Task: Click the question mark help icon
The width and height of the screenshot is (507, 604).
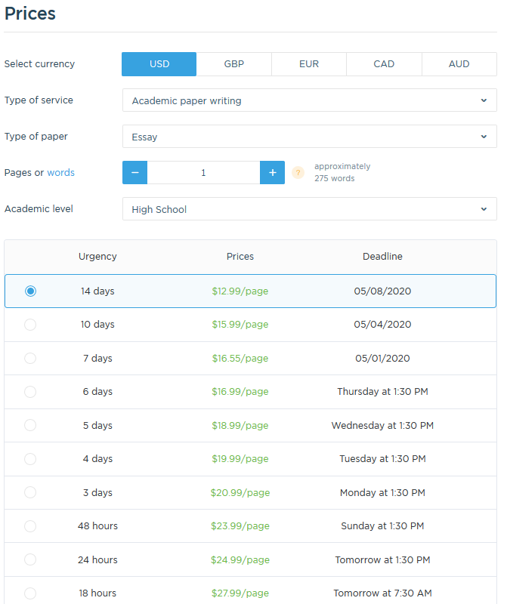Action: [x=298, y=173]
